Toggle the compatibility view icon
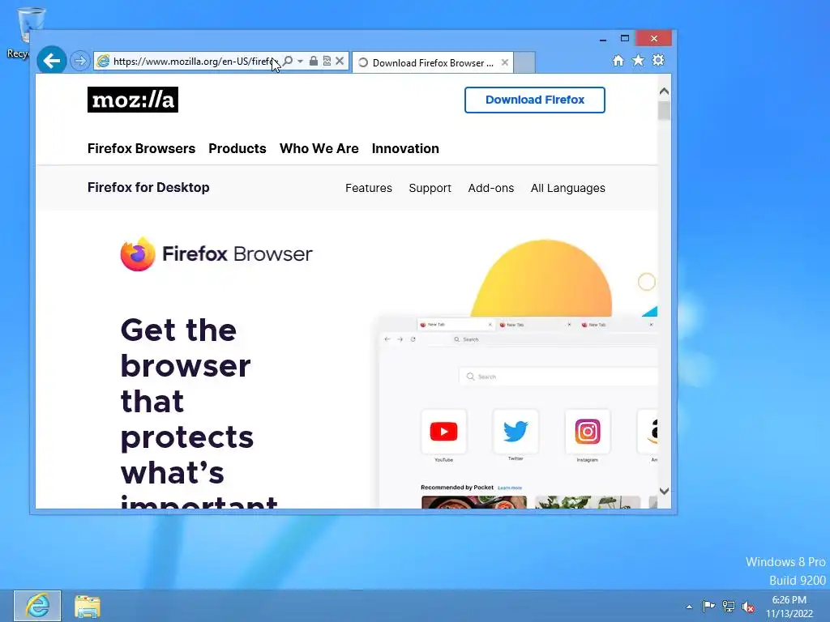The width and height of the screenshot is (830, 622). (x=327, y=61)
